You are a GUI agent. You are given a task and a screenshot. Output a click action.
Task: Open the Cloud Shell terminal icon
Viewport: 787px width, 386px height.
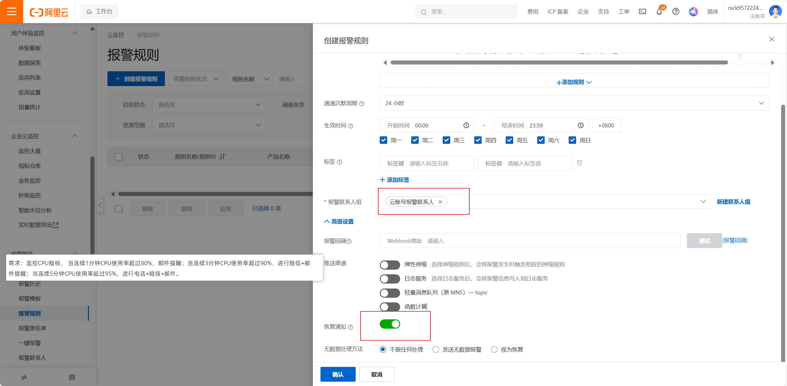642,12
